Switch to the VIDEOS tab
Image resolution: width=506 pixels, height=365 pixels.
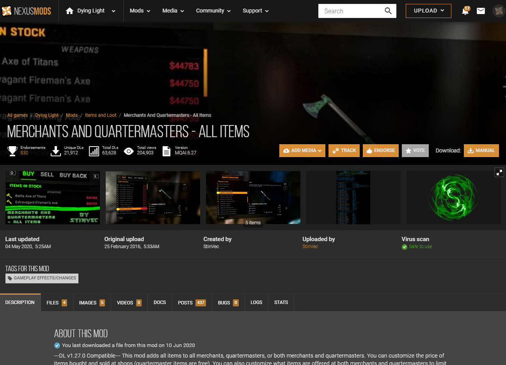tap(129, 302)
